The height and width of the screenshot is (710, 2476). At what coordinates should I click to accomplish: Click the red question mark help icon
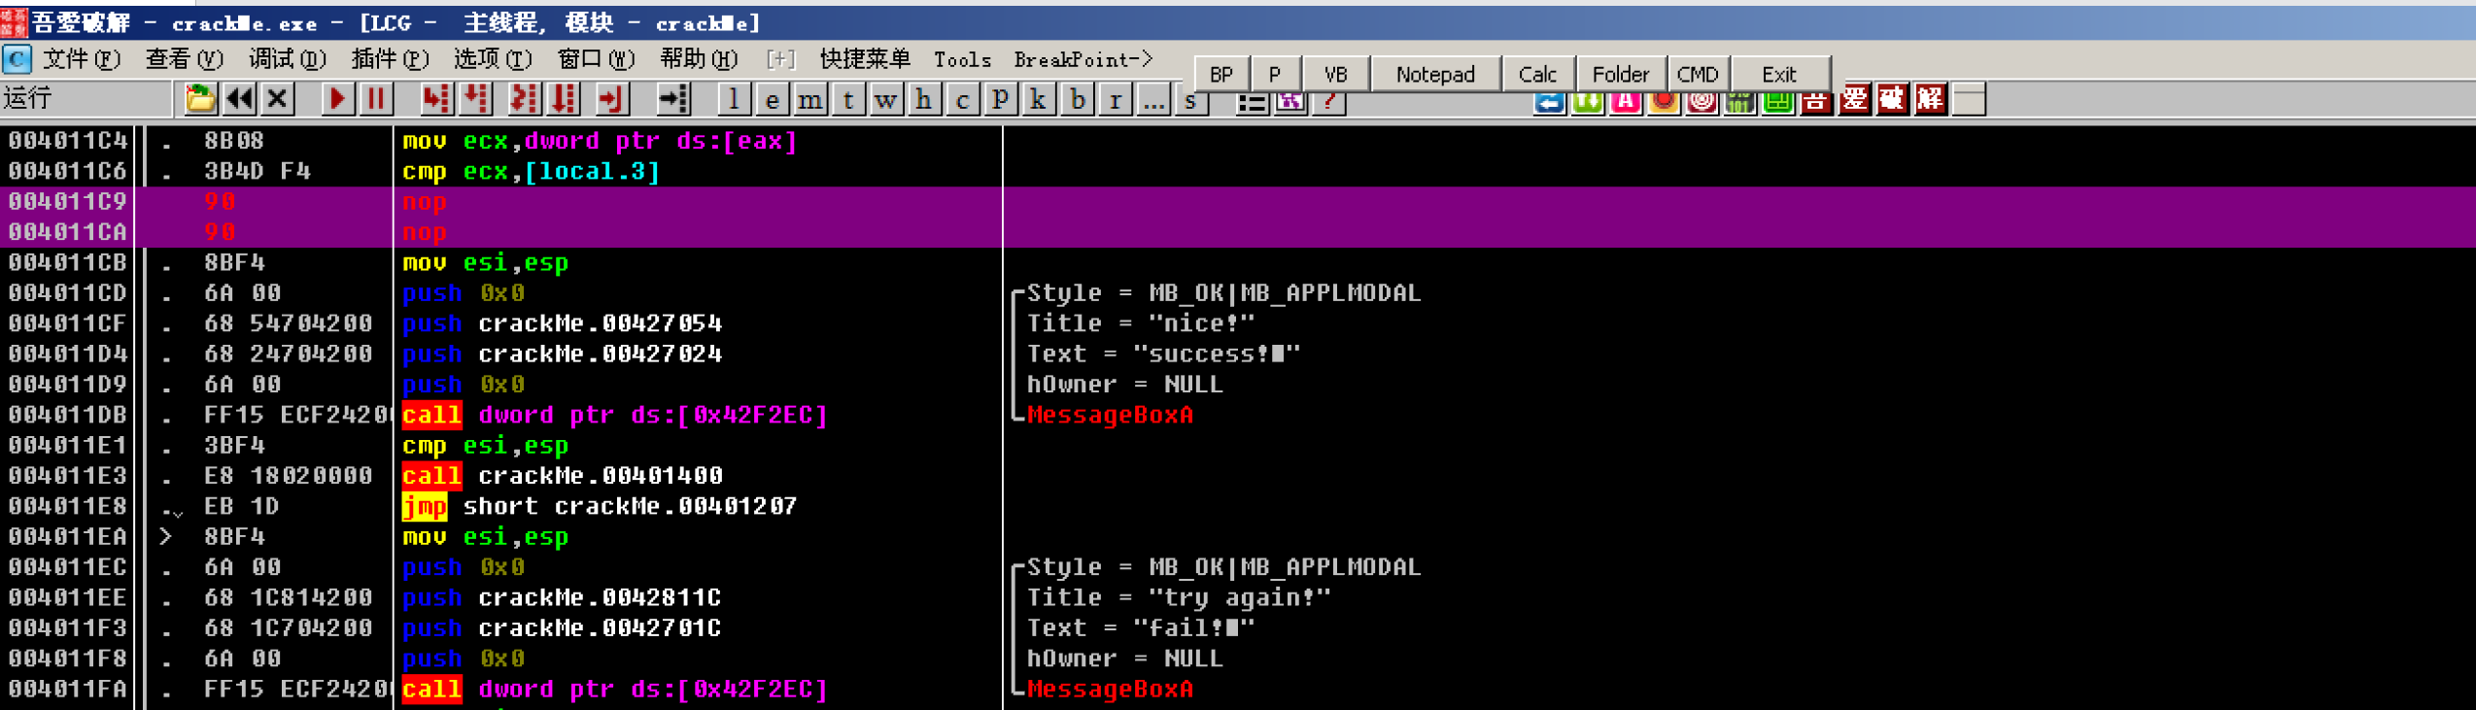click(x=1329, y=103)
